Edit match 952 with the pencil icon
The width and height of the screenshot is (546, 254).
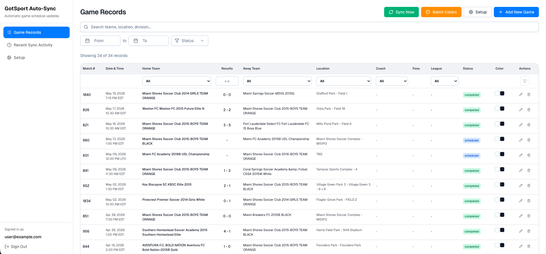521,186
